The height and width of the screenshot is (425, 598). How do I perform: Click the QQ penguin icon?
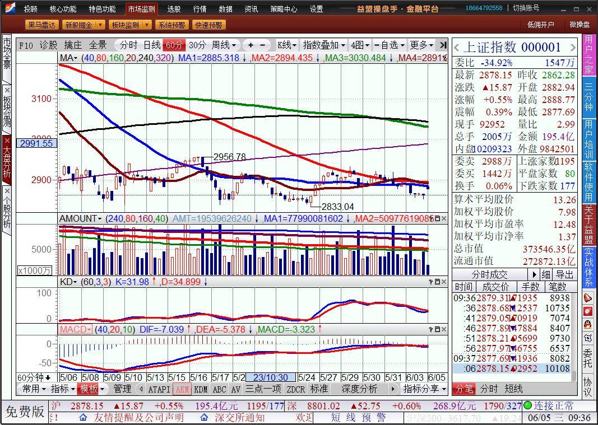click(x=588, y=325)
